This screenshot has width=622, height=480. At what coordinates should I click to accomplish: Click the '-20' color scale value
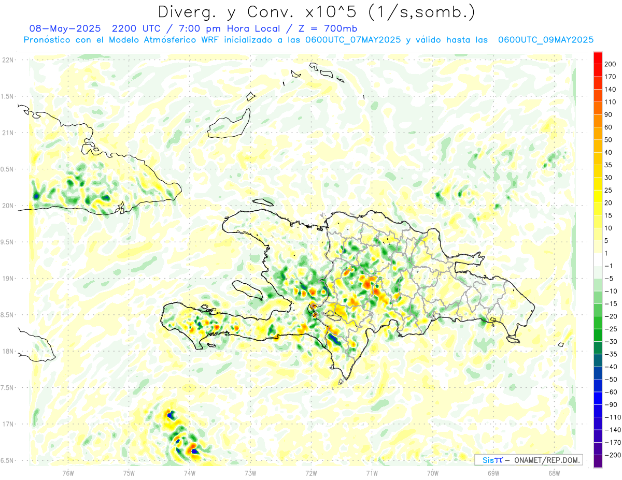610,316
